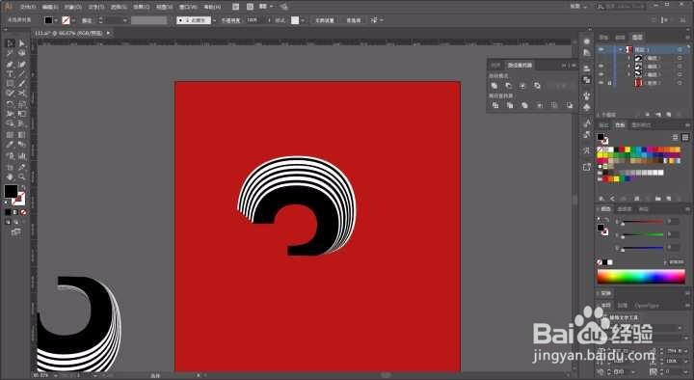Open 文件(F) menu
Image resolution: width=694 pixels, height=380 pixels.
click(x=27, y=7)
